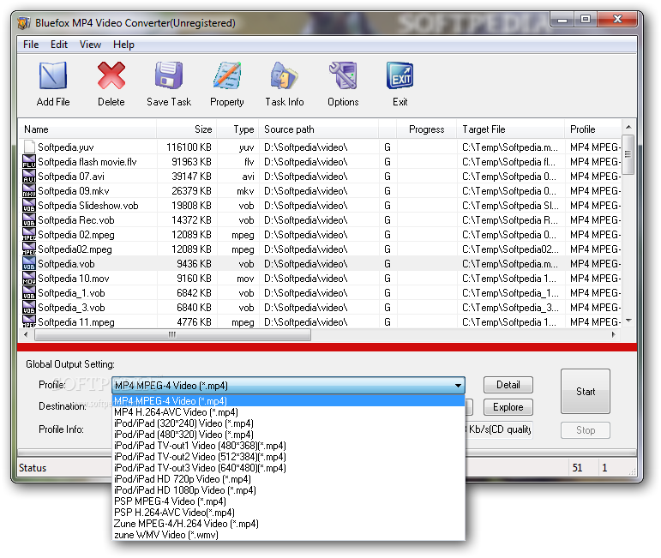Viewport: 661px width, 558px height.
Task: Choose zune WMV Video (*.wmv) profile
Action: tap(288, 535)
